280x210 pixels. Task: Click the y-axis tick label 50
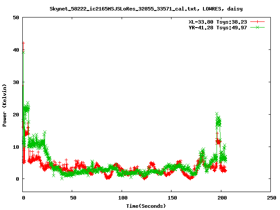tap(16, 17)
